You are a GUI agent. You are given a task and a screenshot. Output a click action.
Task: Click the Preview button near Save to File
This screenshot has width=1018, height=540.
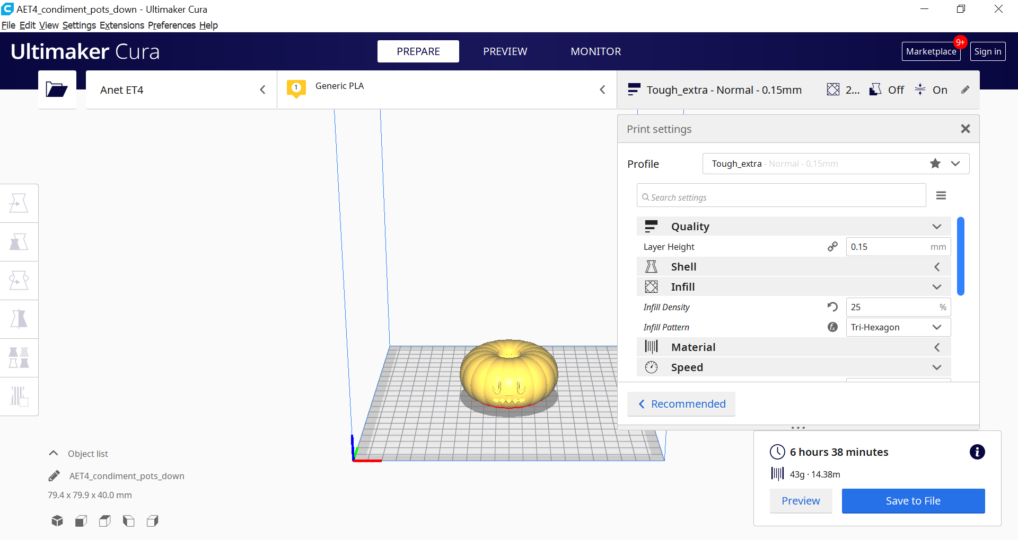(x=801, y=501)
